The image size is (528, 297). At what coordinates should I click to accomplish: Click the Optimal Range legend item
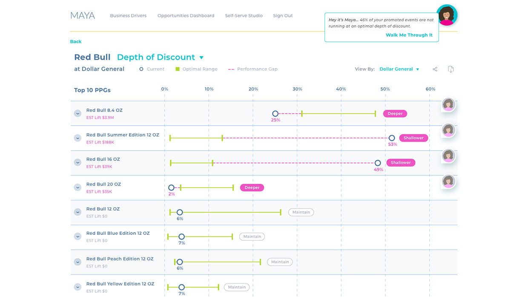coord(196,69)
